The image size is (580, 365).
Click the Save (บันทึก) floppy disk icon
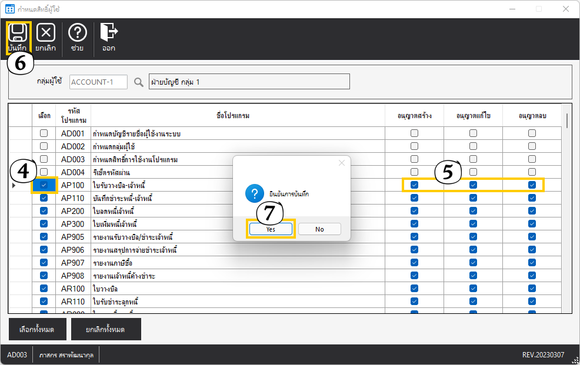click(x=18, y=34)
